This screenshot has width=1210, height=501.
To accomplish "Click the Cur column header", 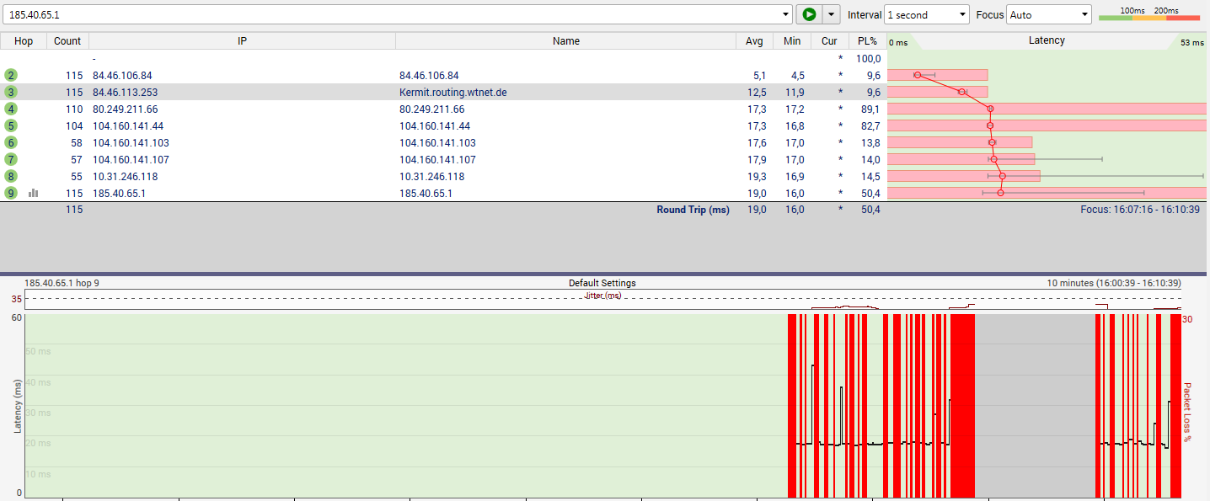I will coord(829,41).
